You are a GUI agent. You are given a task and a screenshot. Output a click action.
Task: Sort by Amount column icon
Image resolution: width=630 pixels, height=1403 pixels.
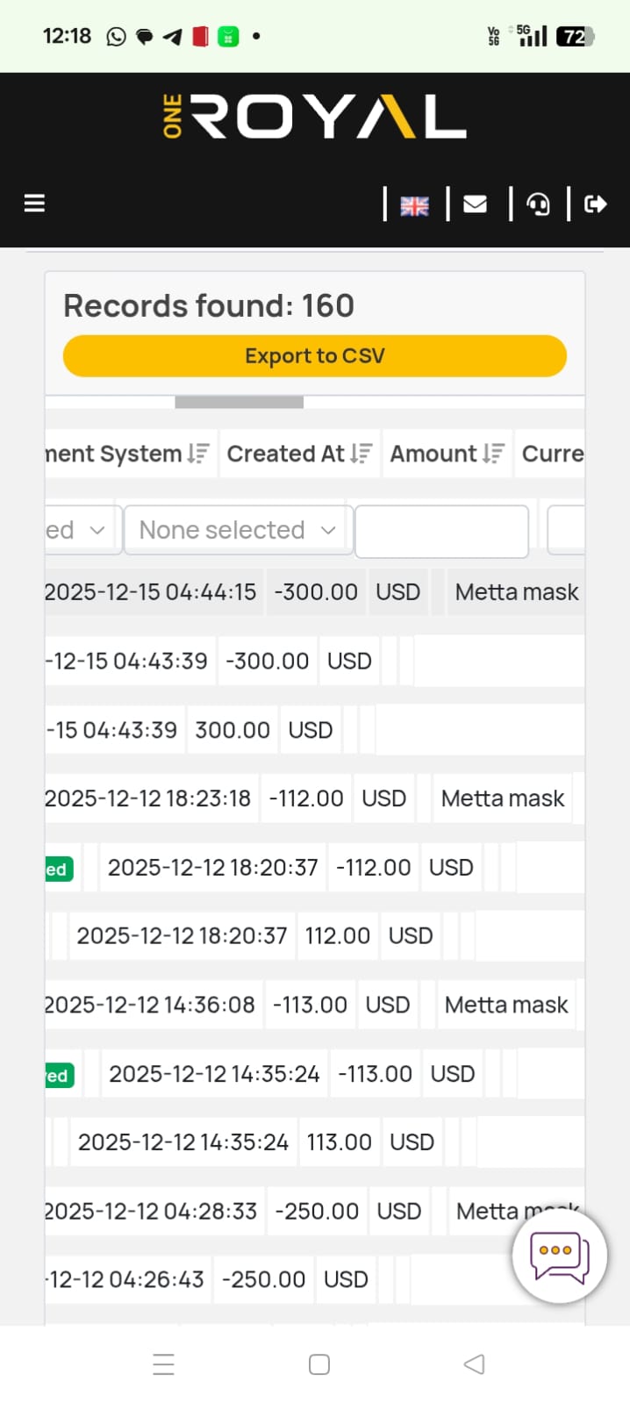(494, 454)
